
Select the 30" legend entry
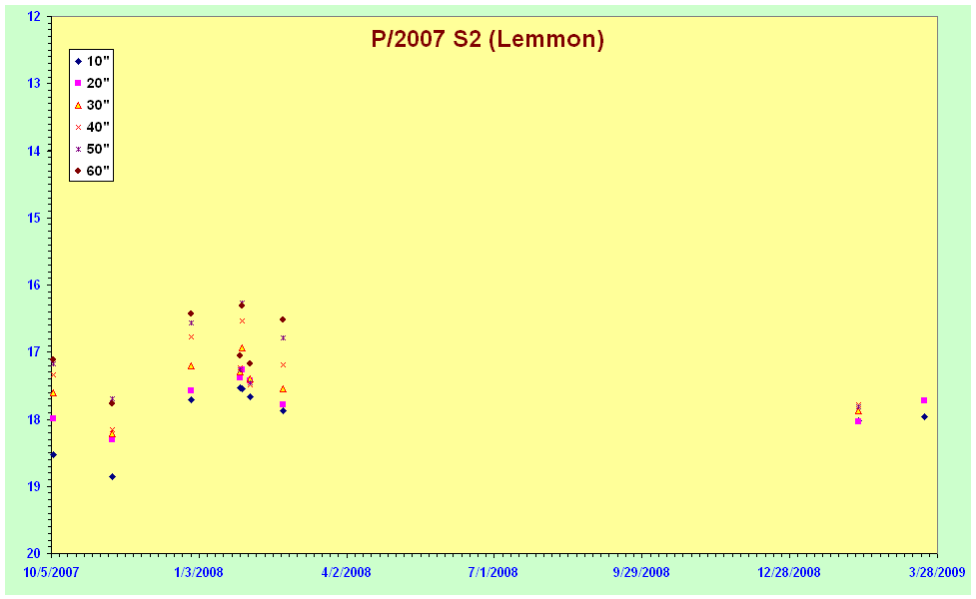pos(92,105)
